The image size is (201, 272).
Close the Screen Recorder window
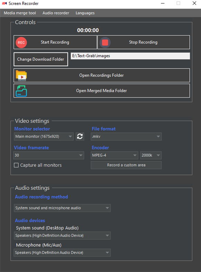[x=194, y=3]
